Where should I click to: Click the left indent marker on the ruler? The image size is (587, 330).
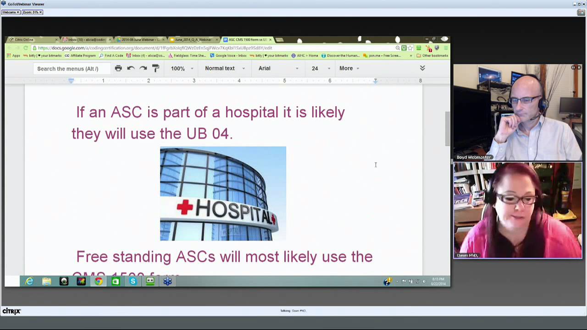71,81
